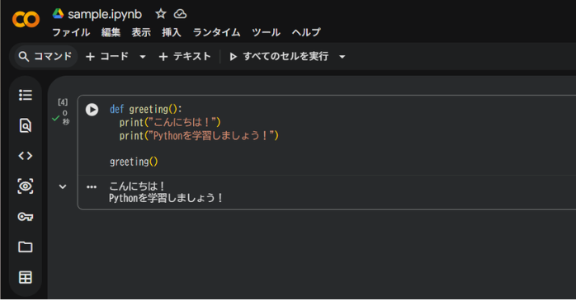Image resolution: width=576 pixels, height=301 pixels.
Task: Open the find and replace sidebar icon
Action: click(x=26, y=125)
